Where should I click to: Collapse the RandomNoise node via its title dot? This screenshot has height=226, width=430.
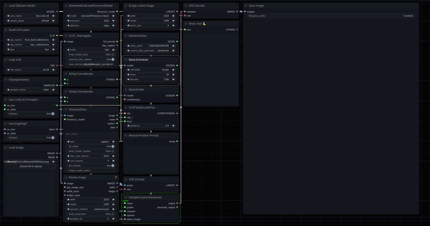pyautogui.click(x=126, y=36)
